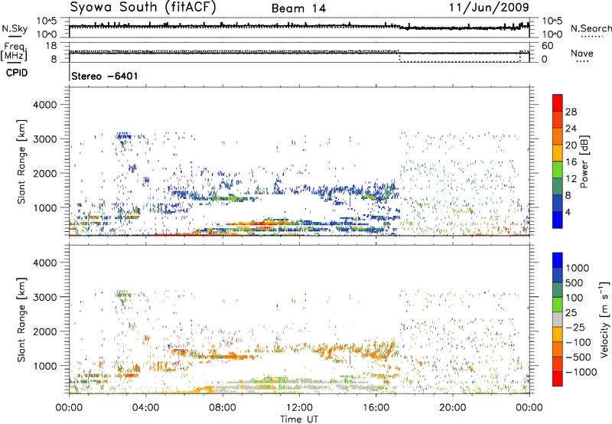Click the Power panel 'Slant Range [km]' label
Image resolution: width=612 pixels, height=424 pixels.
pos(21,161)
